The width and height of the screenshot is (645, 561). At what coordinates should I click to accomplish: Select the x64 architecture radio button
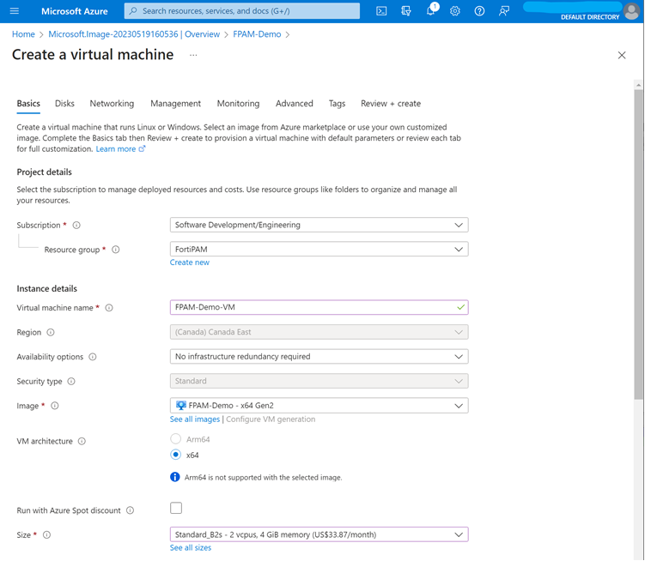(x=176, y=455)
